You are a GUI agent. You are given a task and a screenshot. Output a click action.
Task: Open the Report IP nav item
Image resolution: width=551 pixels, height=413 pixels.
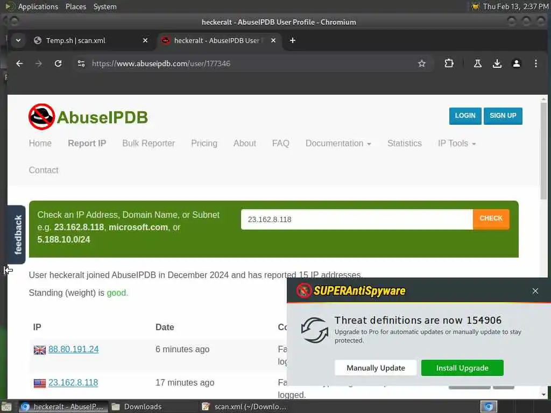(87, 143)
